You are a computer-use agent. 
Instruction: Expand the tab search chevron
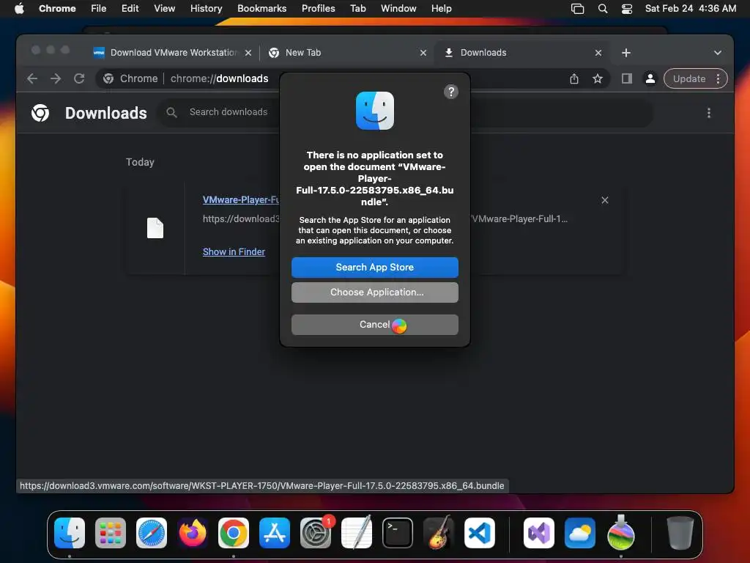(x=717, y=53)
